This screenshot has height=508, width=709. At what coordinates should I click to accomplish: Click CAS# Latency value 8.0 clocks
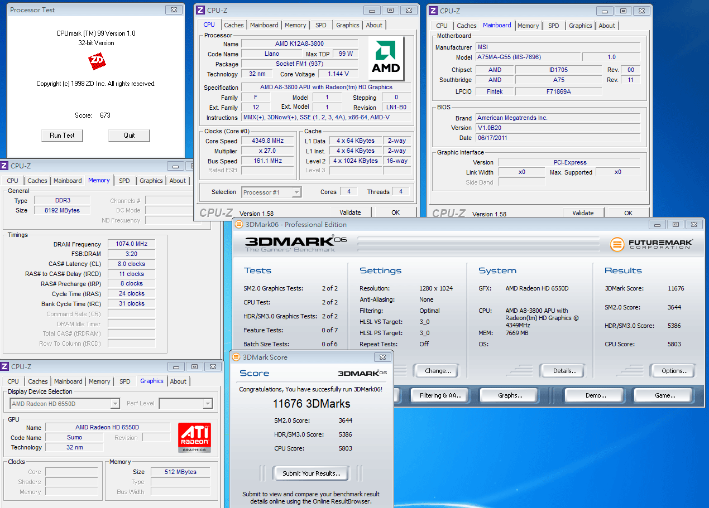click(x=132, y=264)
